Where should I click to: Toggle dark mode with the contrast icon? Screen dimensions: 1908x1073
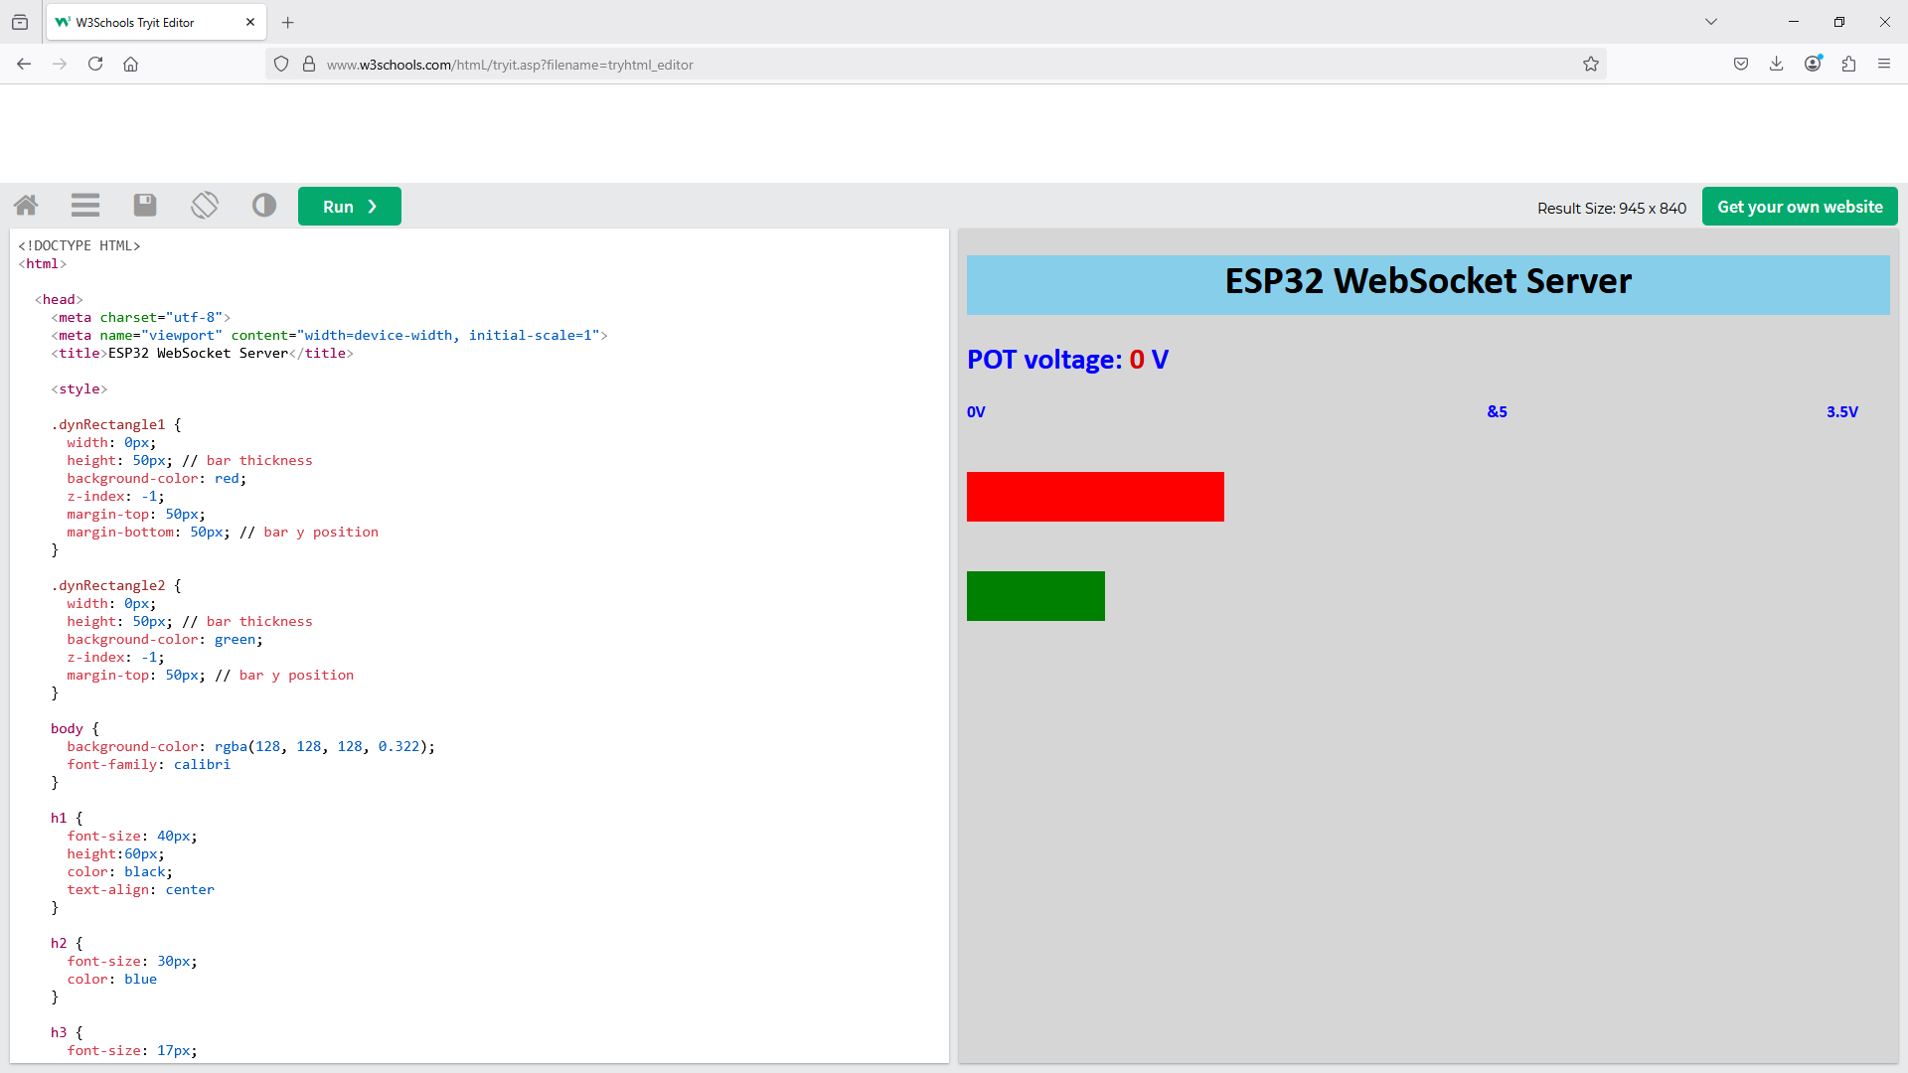click(x=262, y=205)
